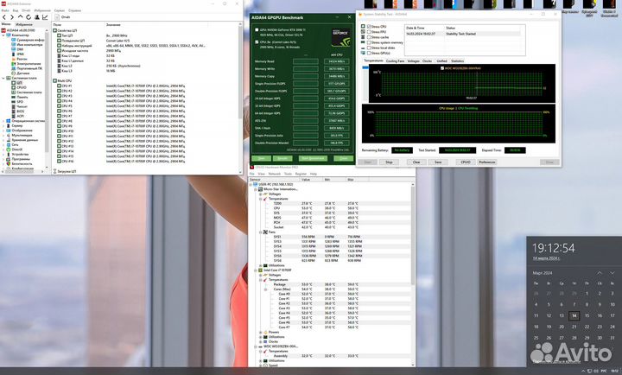Click the CPU #16 chip icon

59,162
